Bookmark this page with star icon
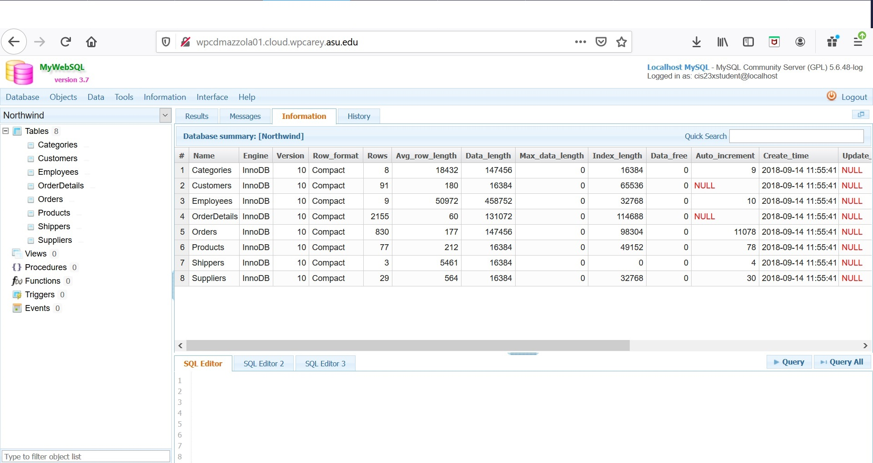873x463 pixels. click(622, 42)
